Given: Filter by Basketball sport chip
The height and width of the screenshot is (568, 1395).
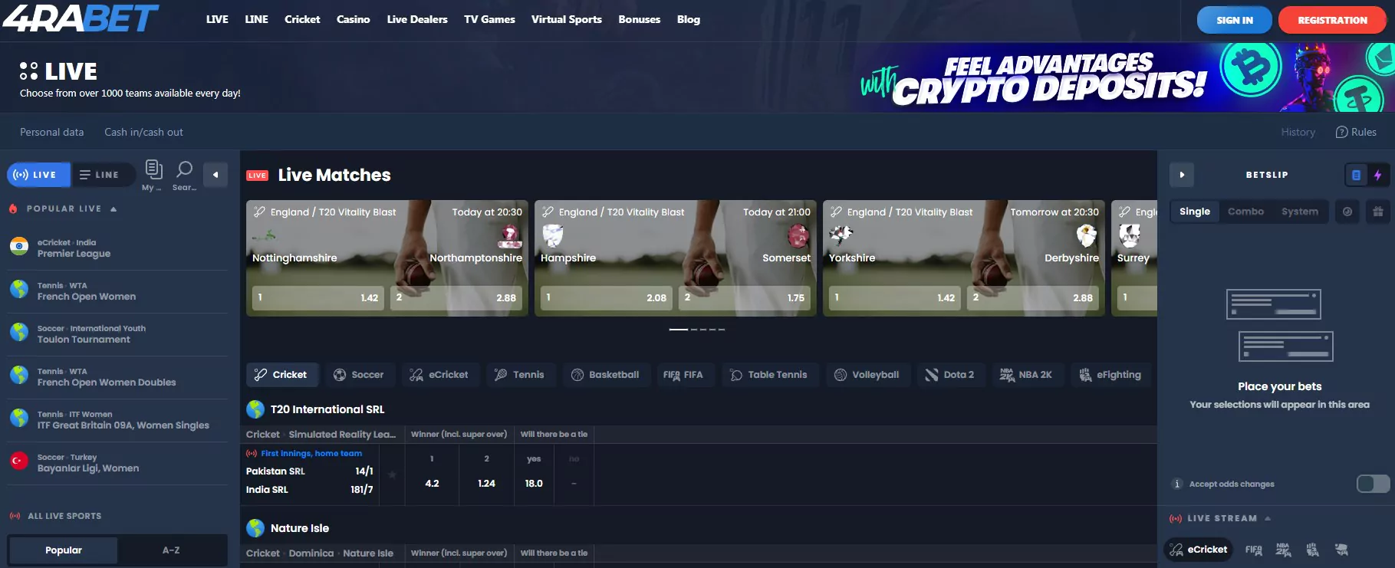Looking at the screenshot, I should (606, 375).
